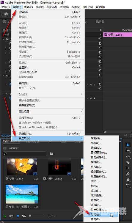Select the Pen tool
This screenshot has height=223, width=132.
(x=128, y=174)
